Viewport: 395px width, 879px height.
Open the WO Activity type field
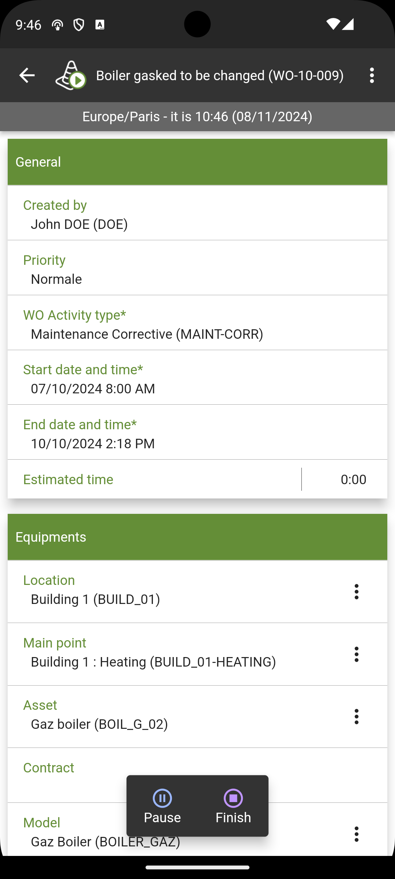[197, 323]
